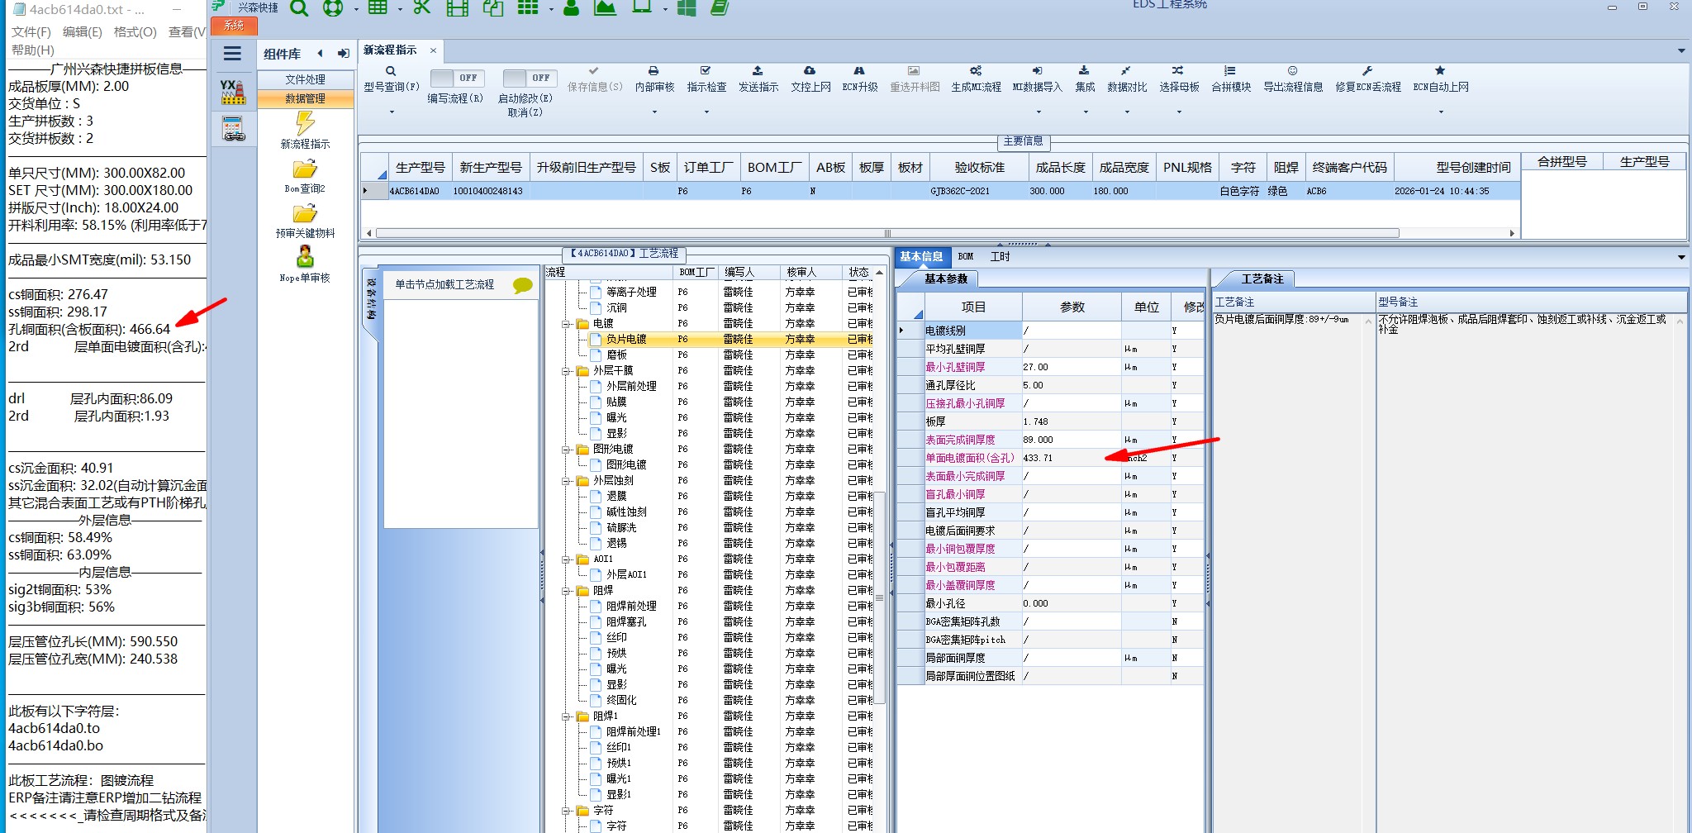Open Nope单审核 person icon

click(x=305, y=257)
